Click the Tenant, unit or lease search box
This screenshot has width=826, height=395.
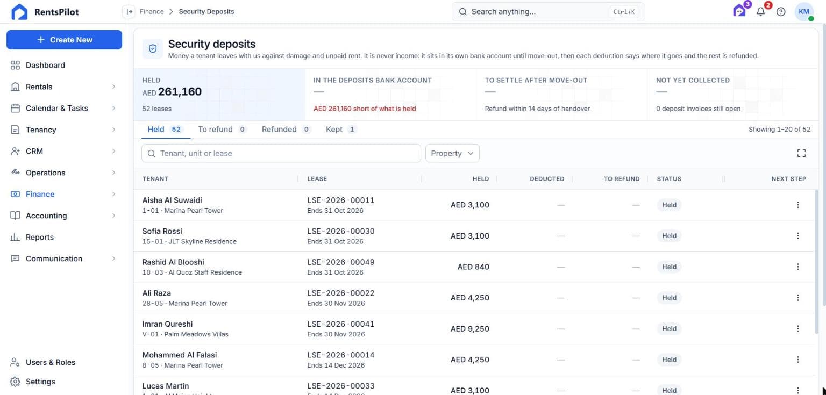(x=281, y=153)
